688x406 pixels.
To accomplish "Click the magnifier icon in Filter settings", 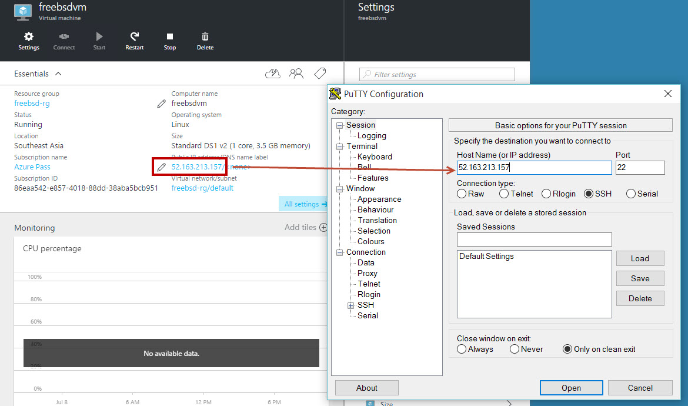I will [368, 74].
